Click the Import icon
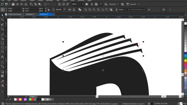 pos(59,4)
